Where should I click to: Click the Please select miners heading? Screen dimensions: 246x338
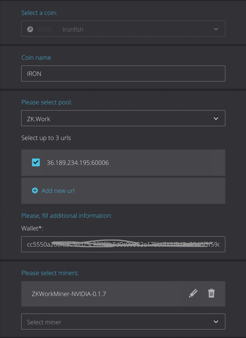50,273
